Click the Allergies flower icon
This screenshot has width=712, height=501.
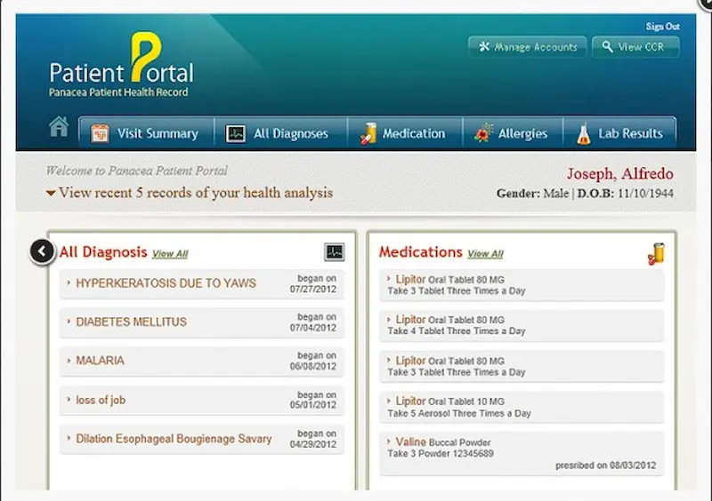[483, 133]
